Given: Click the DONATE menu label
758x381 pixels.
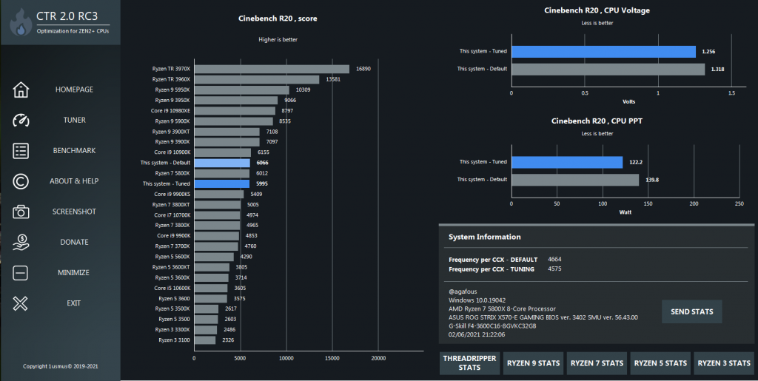Looking at the screenshot, I should pyautogui.click(x=74, y=242).
